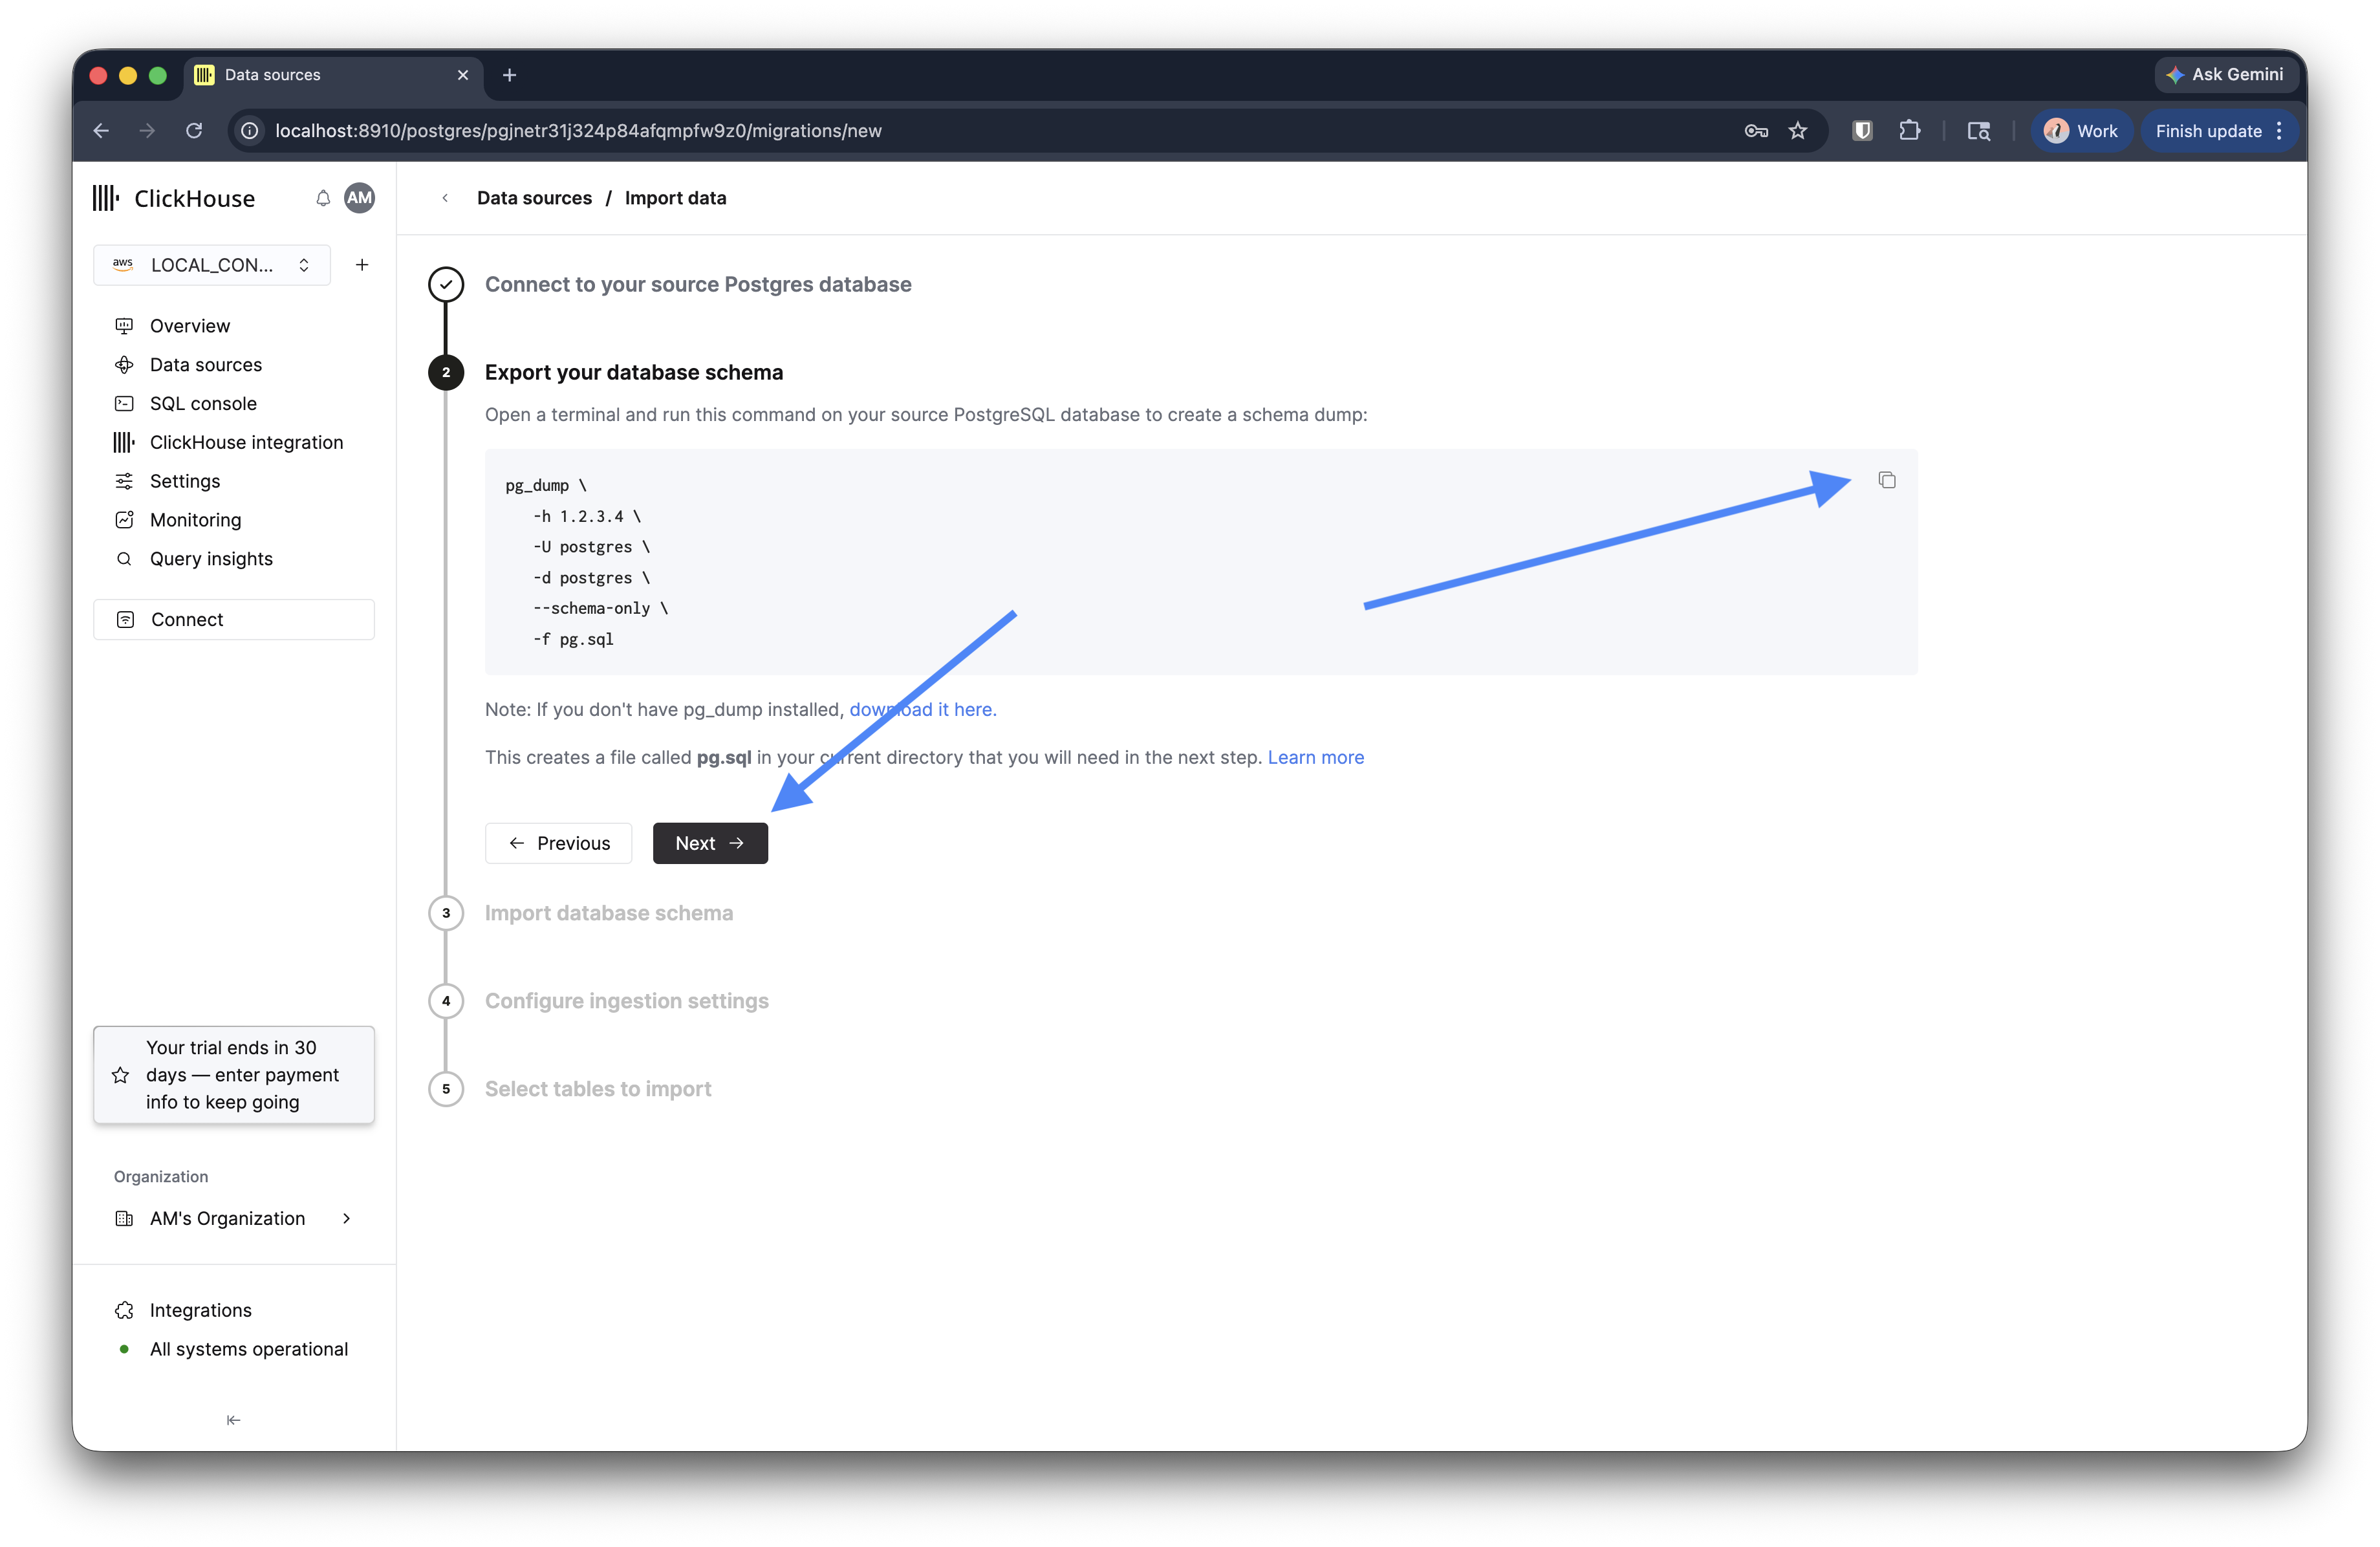The image size is (2380, 1547).
Task: Close the Data sources tab
Action: (x=463, y=75)
